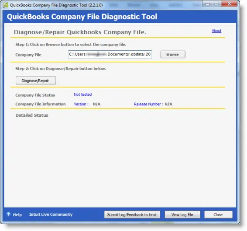The height and width of the screenshot is (231, 247).
Task: Click the blue Help question-mark icon
Action: point(8,214)
